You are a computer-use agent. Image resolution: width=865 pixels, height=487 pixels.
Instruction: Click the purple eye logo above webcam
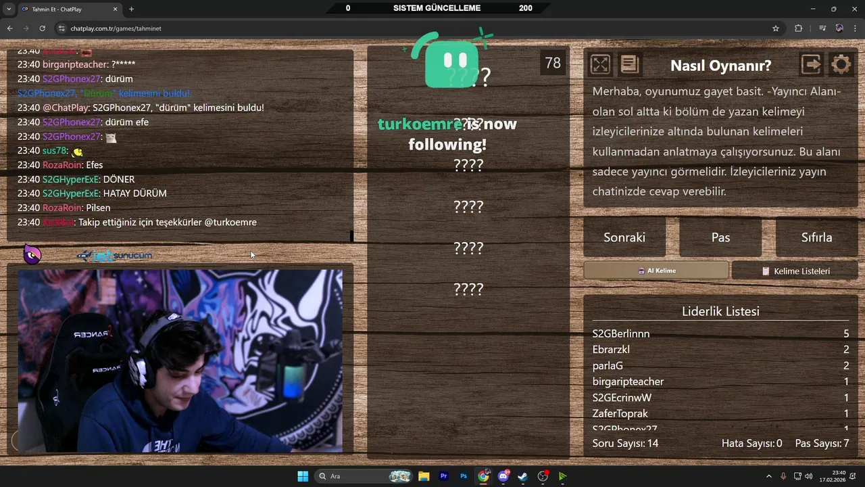32,254
